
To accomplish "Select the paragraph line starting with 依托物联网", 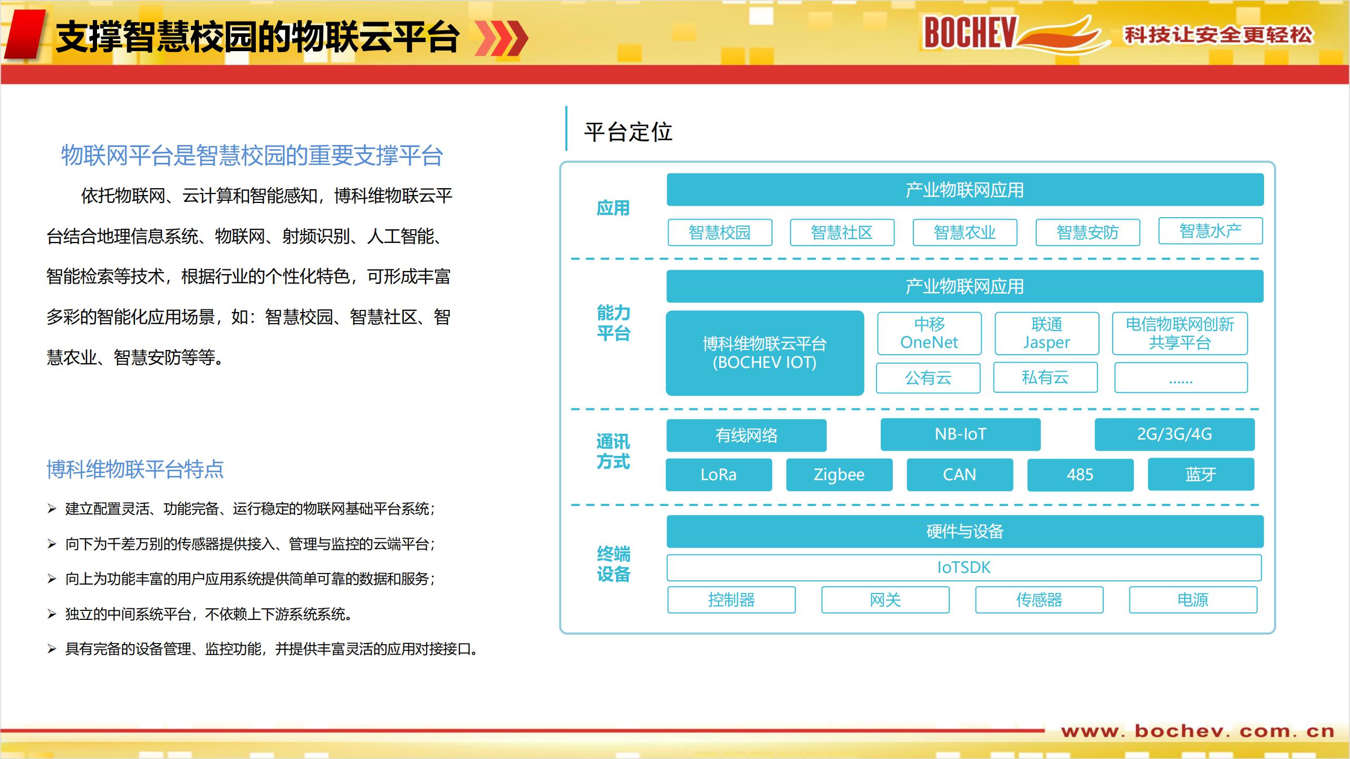I will 267,196.
